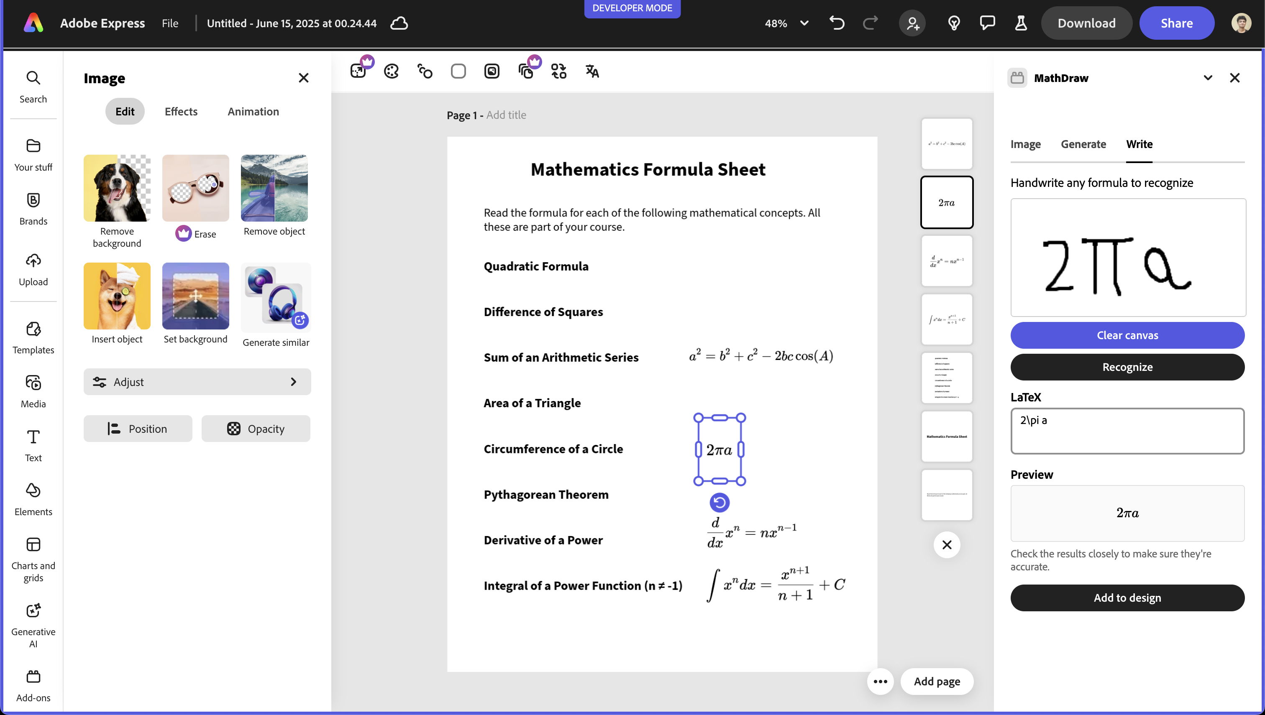The height and width of the screenshot is (715, 1265).
Task: Click the rotate handle below formula
Action: tap(719, 502)
